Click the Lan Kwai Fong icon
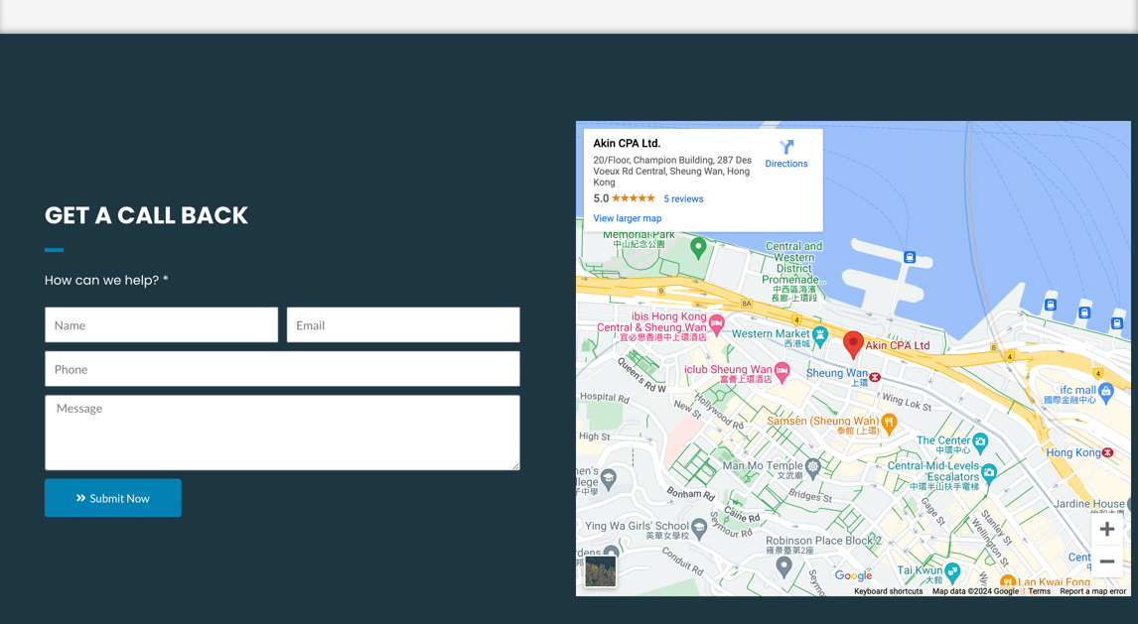 click(1007, 581)
